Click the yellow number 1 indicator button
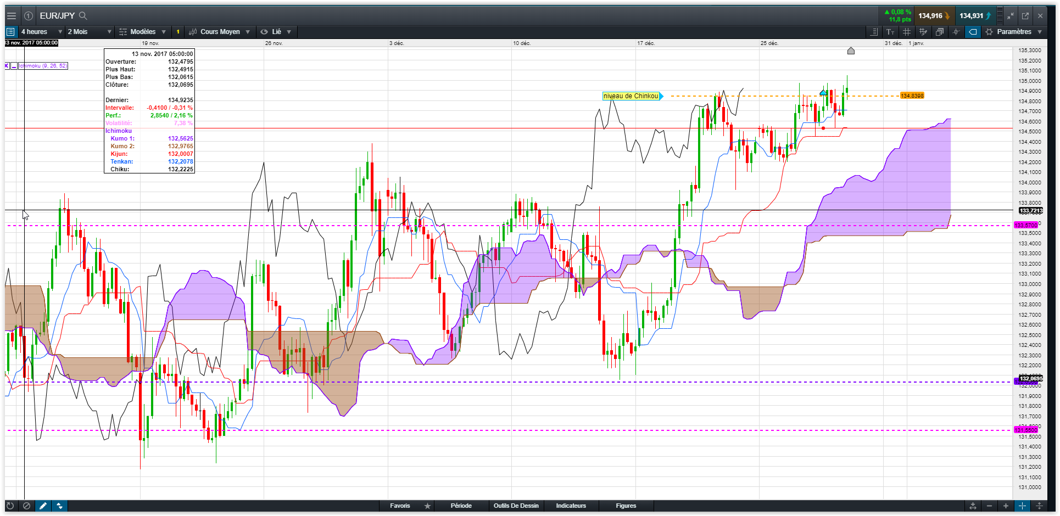 pyautogui.click(x=178, y=32)
